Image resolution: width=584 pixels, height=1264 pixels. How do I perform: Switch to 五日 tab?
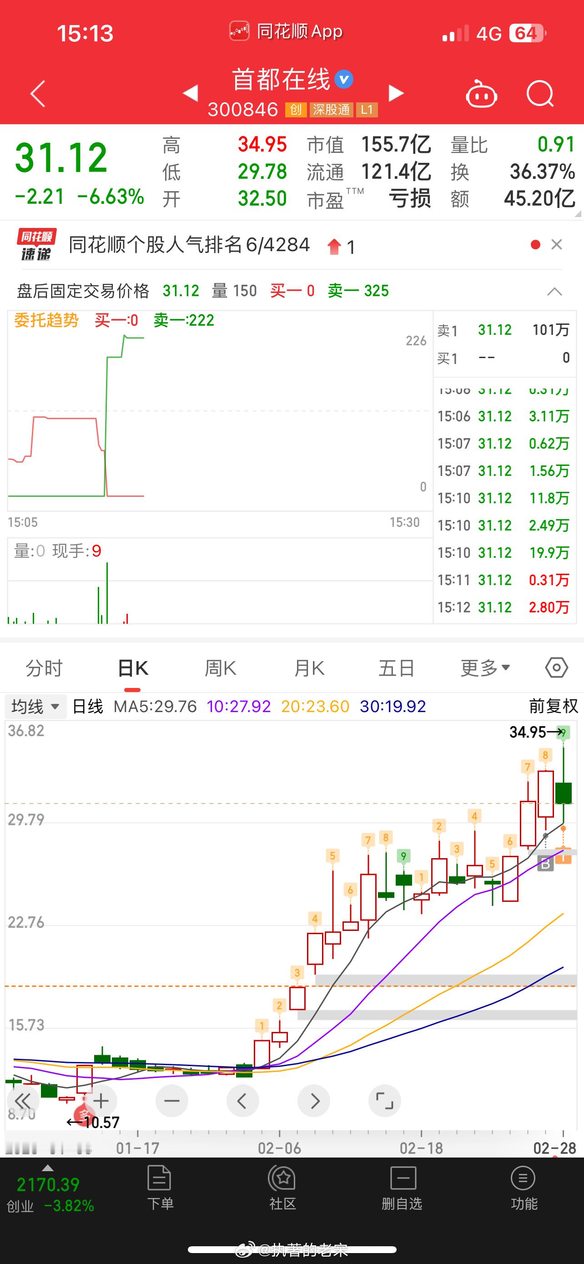[x=397, y=668]
